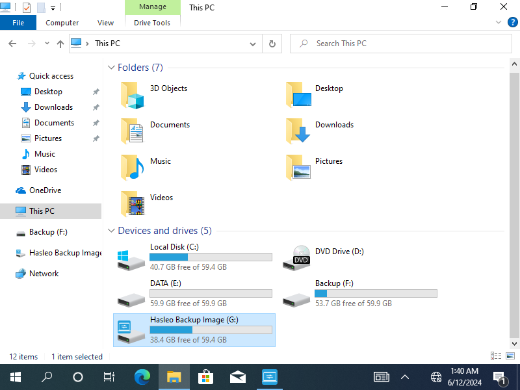Click the Forward navigation arrow
The height and width of the screenshot is (390, 520).
pos(31,44)
